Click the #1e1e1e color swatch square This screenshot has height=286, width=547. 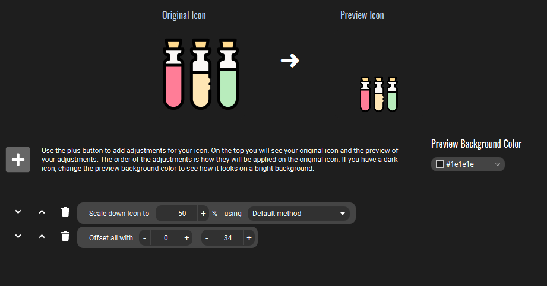[440, 164]
